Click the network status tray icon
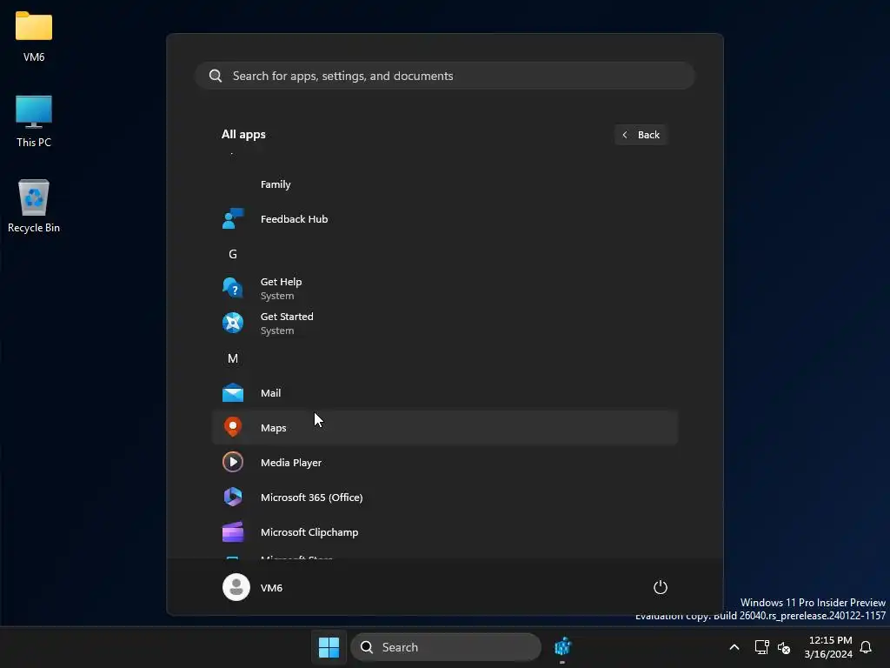Viewport: 890px width, 668px height. (x=761, y=647)
